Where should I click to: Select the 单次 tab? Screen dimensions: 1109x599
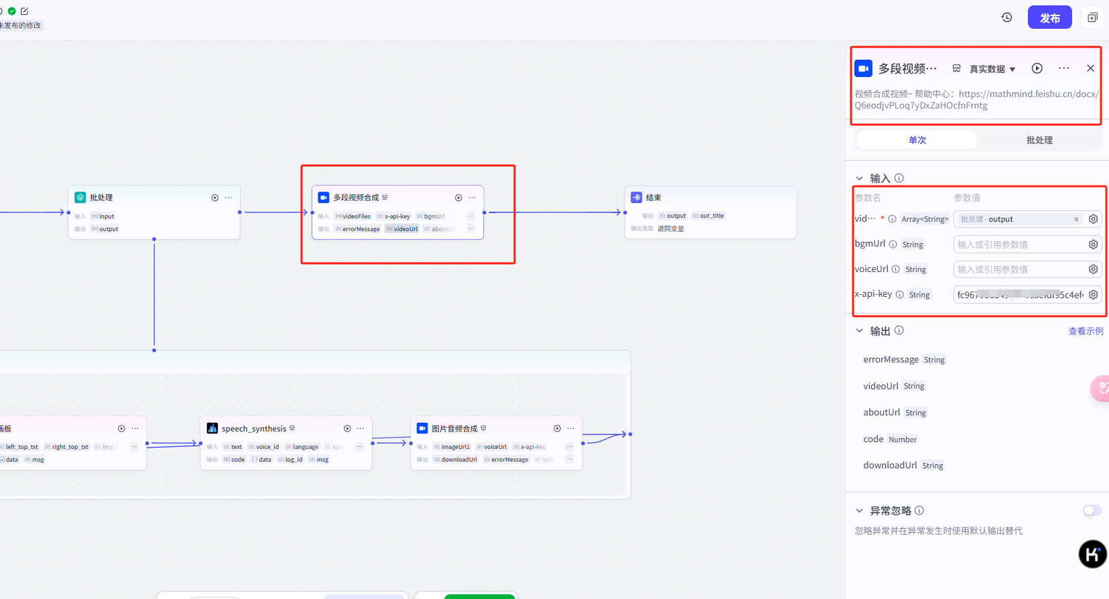[917, 140]
